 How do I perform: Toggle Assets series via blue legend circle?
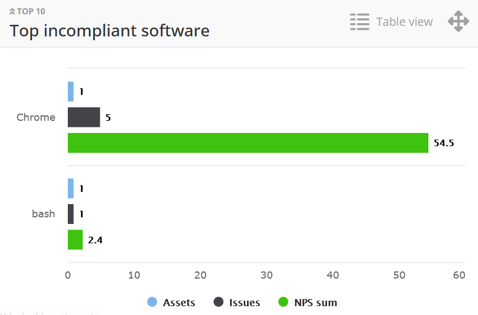click(x=152, y=302)
